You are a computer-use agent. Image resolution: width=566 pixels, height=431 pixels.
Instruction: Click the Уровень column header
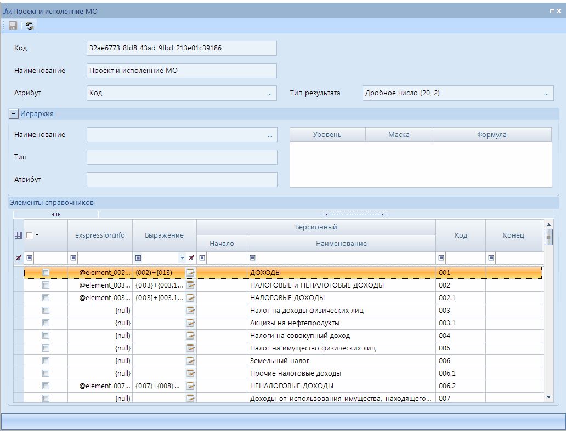[x=327, y=135]
